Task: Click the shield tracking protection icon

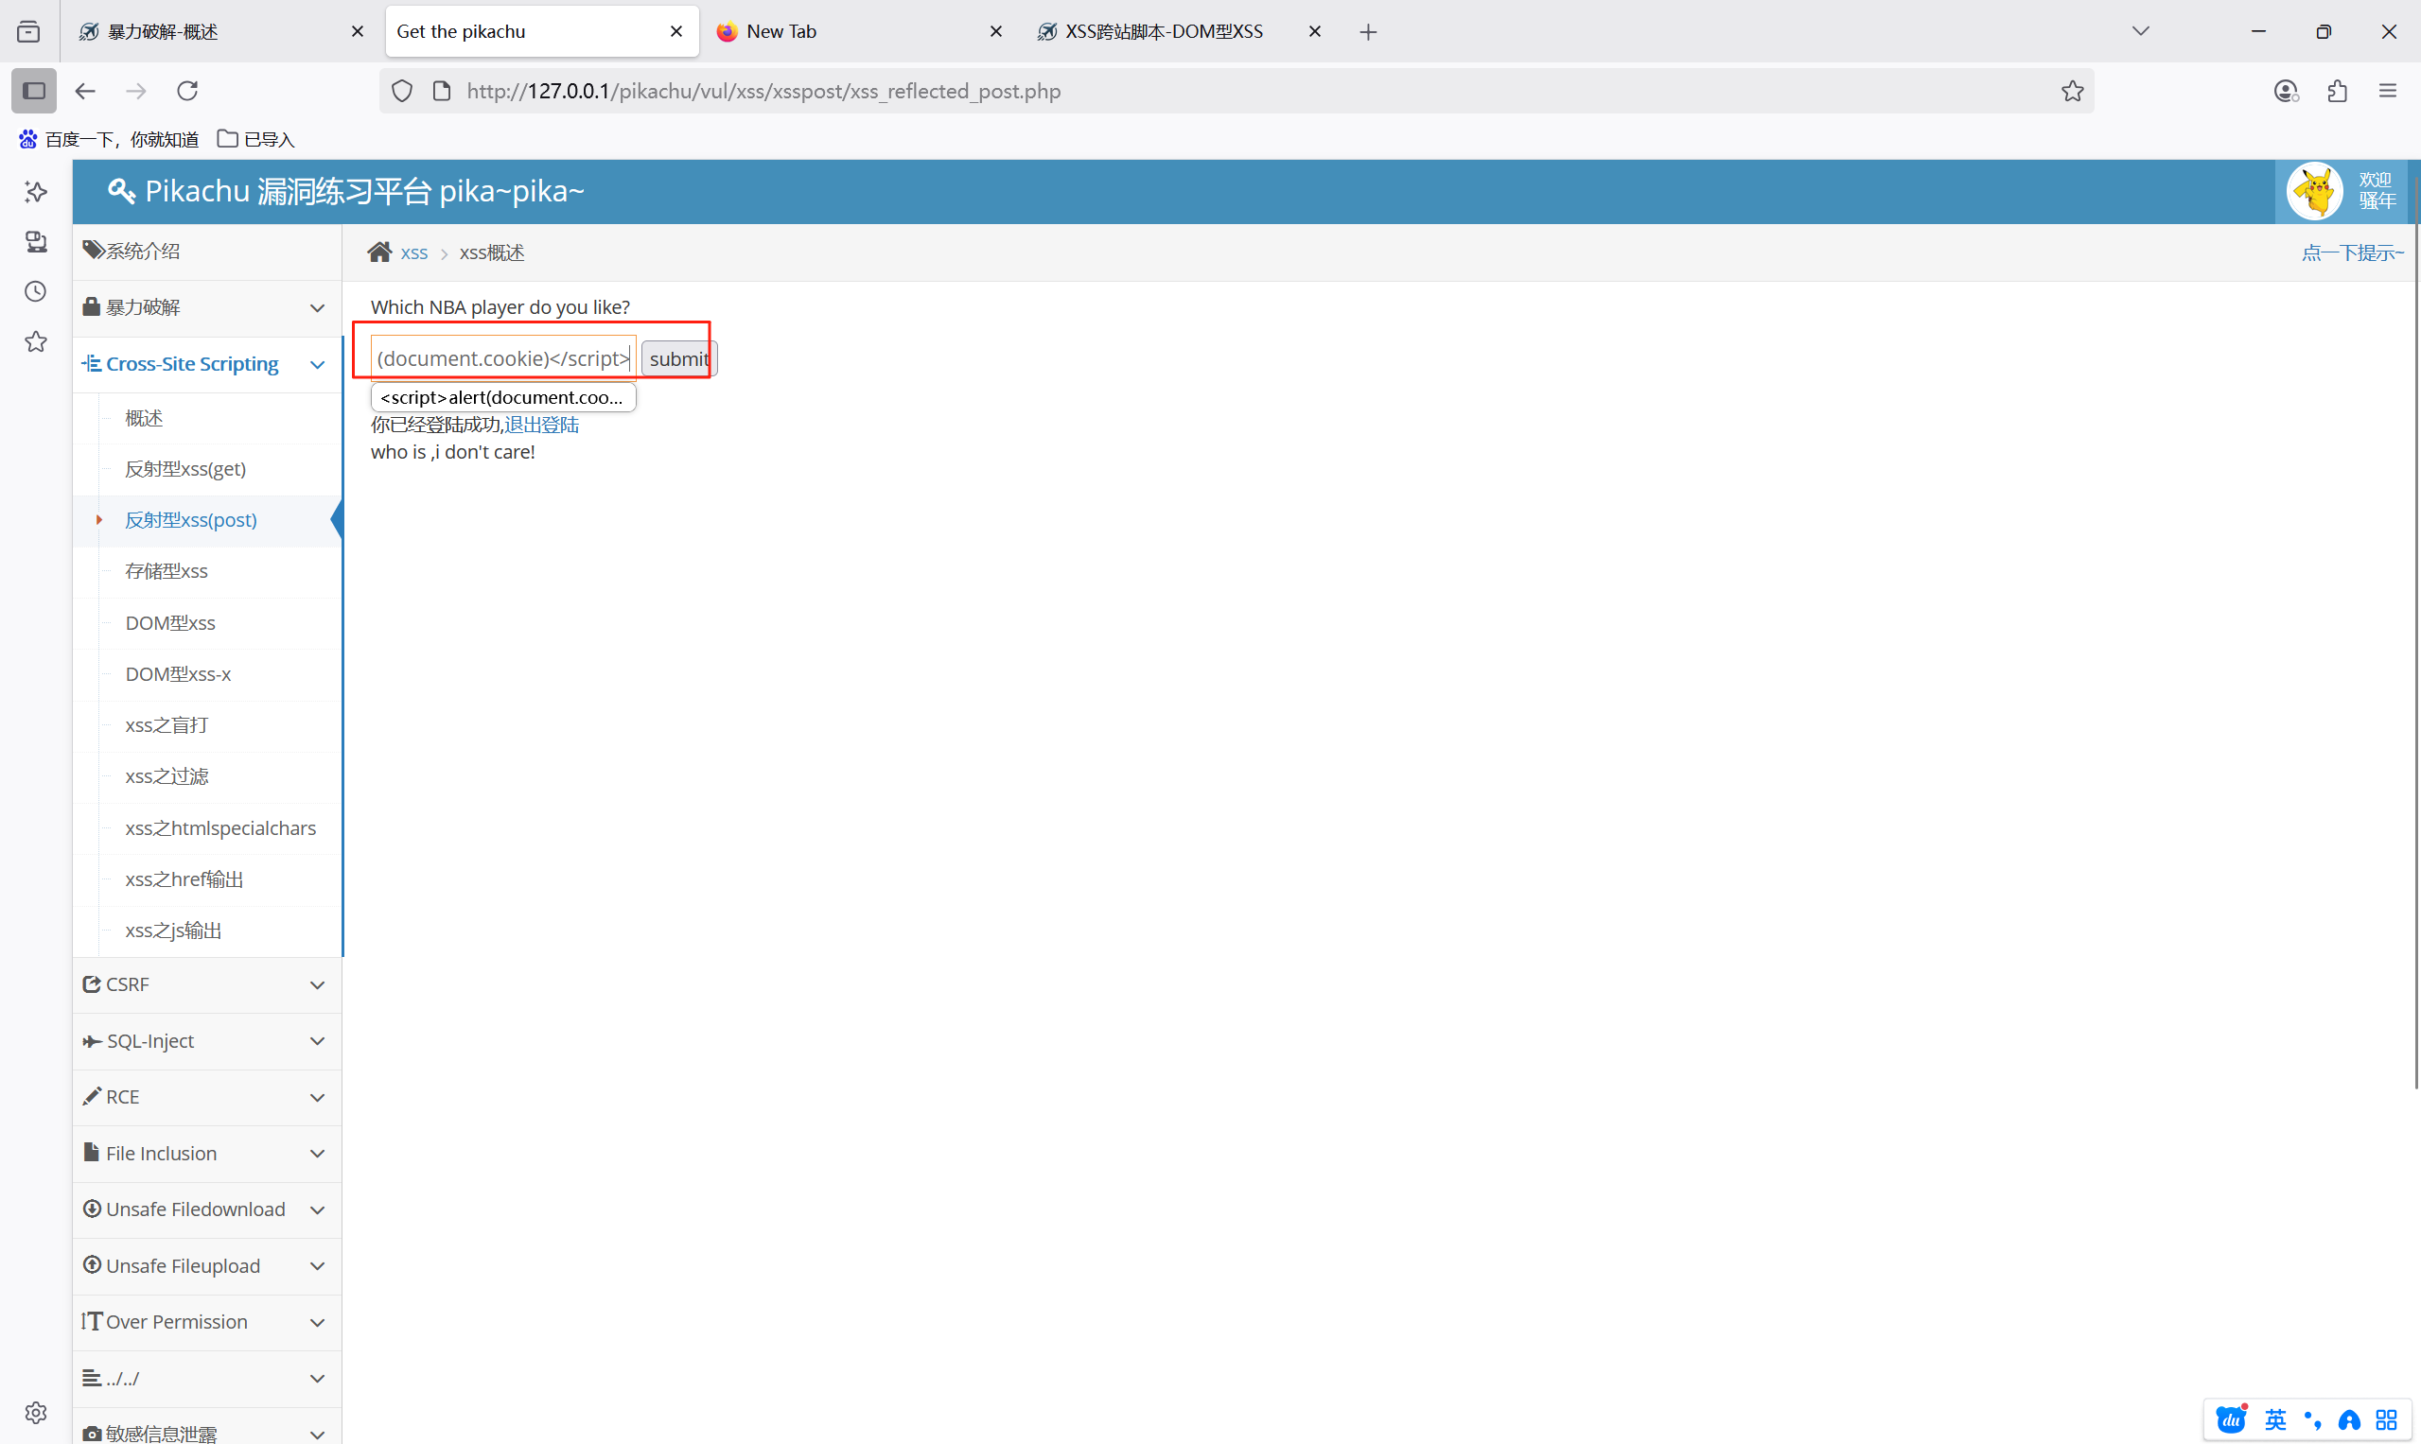Action: 402,91
